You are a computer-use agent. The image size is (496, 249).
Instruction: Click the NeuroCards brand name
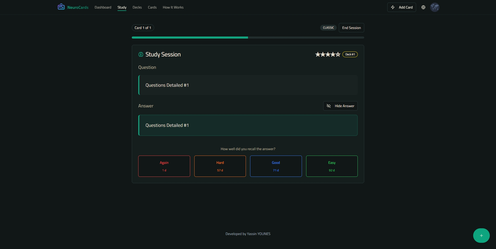pos(78,7)
